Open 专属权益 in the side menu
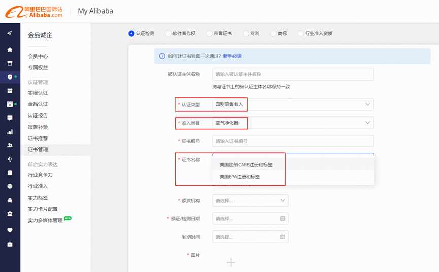 [38, 68]
